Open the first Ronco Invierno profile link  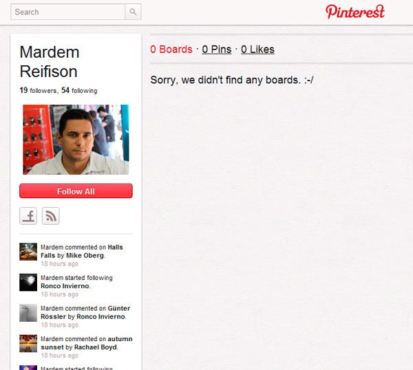pyautogui.click(x=65, y=286)
